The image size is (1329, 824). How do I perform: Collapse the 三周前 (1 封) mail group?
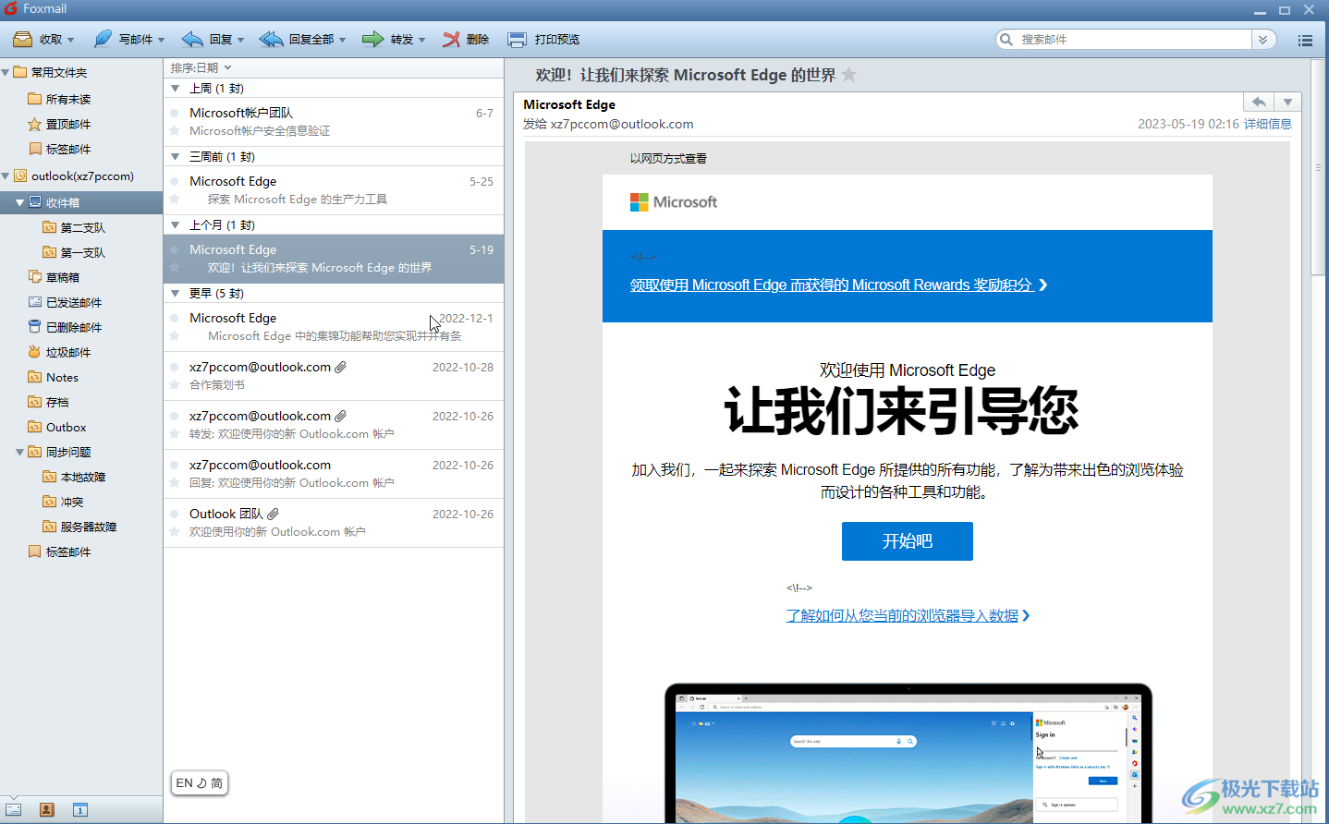point(176,157)
